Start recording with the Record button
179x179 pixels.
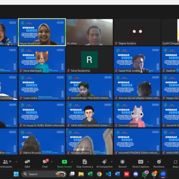tap(122, 164)
